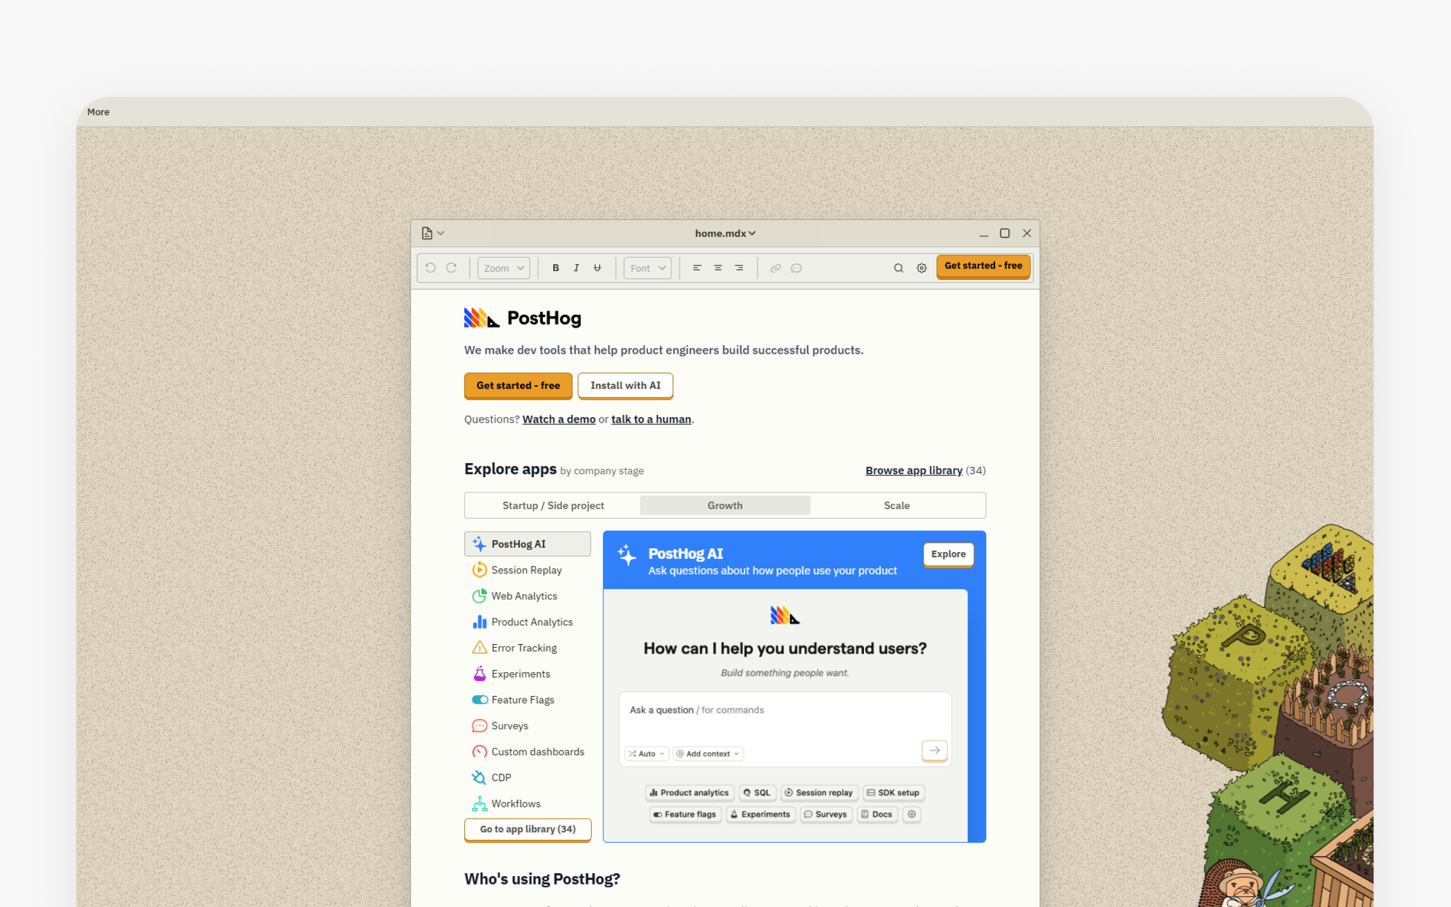Open the Font dropdown
The height and width of the screenshot is (907, 1451).
(647, 268)
